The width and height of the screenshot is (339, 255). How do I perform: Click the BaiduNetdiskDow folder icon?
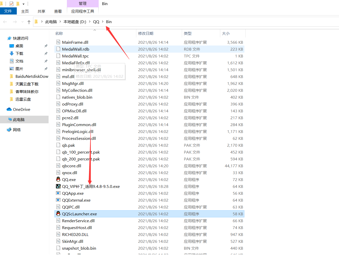pos(11,76)
